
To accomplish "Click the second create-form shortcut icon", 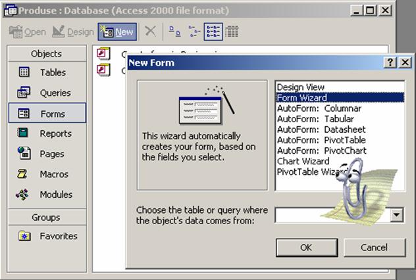I will click(x=103, y=70).
